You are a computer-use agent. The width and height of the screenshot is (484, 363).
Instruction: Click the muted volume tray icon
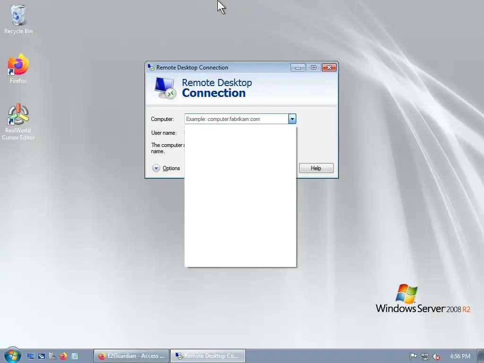436,356
